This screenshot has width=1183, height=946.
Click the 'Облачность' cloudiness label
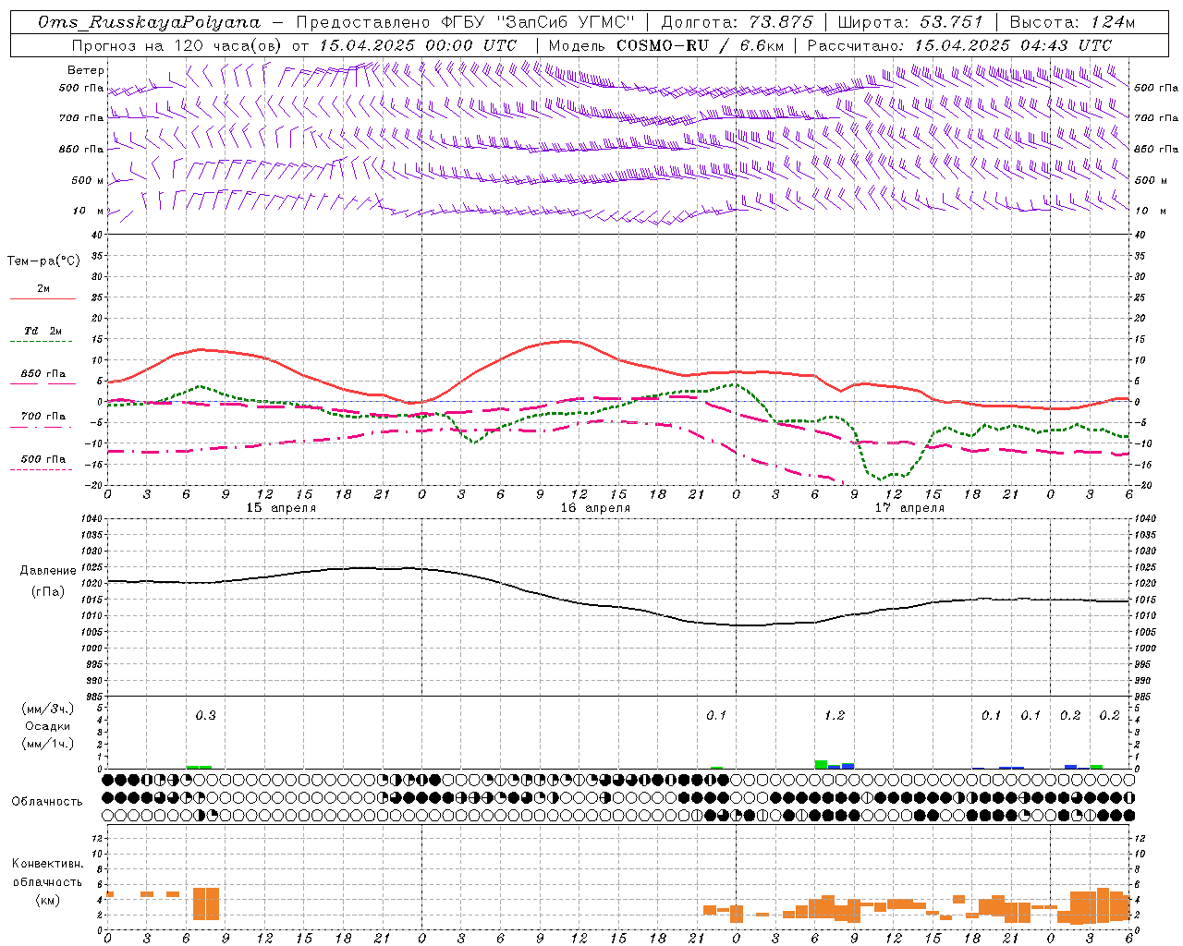[x=47, y=802]
